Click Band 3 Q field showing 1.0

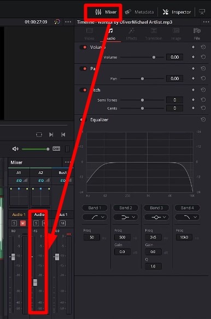click(x=153, y=266)
